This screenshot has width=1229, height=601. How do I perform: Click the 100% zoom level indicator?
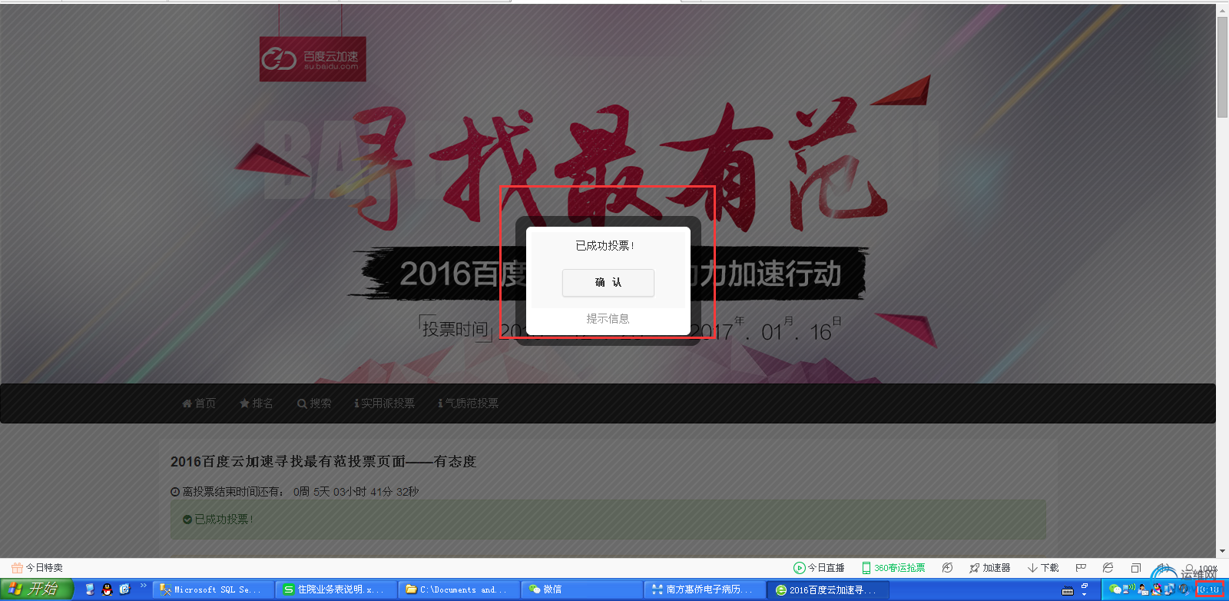pos(1208,569)
